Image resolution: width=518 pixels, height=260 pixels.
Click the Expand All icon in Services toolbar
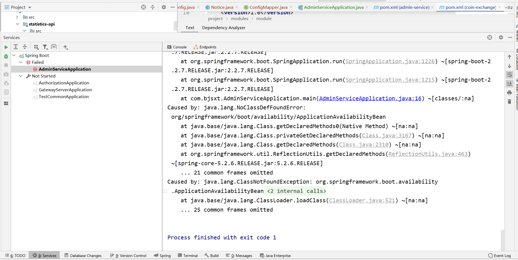click(x=16, y=47)
